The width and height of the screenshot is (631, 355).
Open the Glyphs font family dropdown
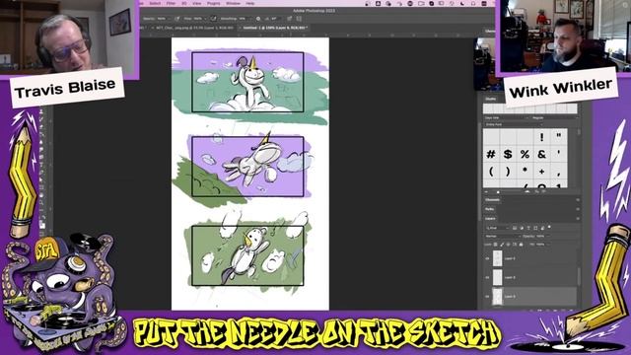click(x=506, y=117)
